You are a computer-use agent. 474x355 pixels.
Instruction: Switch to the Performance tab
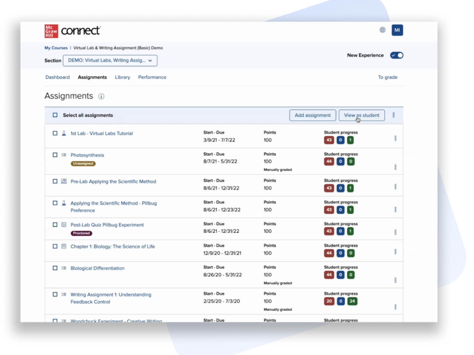(x=152, y=77)
